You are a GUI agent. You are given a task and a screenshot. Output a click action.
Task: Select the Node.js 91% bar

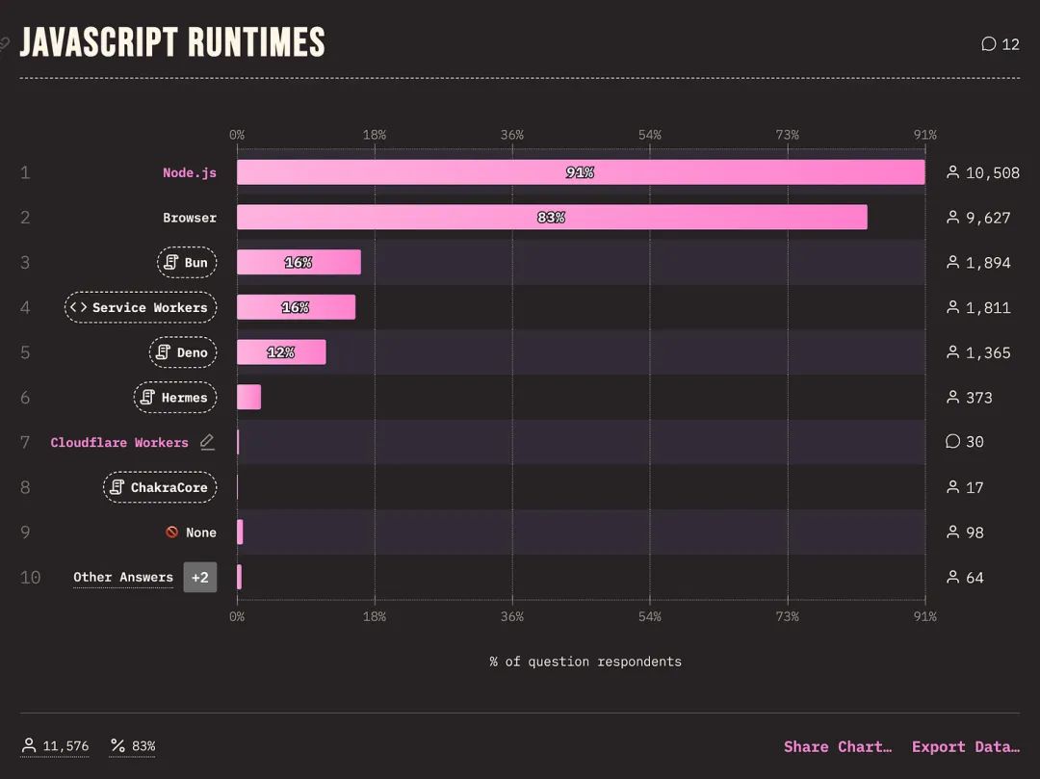click(581, 172)
